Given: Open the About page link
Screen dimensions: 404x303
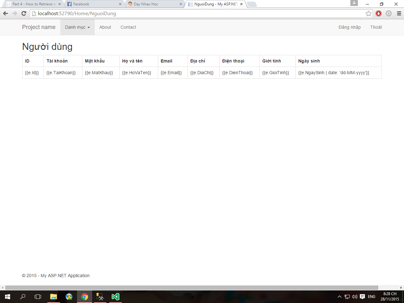Looking at the screenshot, I should tap(105, 27).
